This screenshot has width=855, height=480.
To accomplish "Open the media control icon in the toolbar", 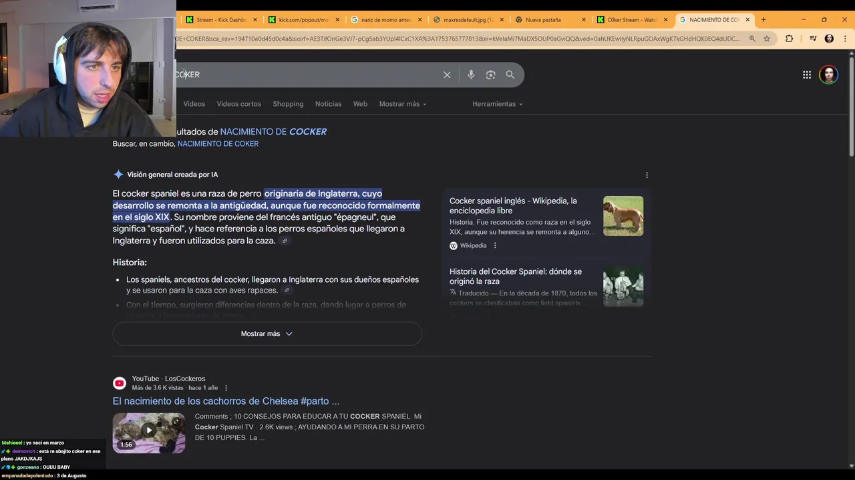I will pyautogui.click(x=813, y=39).
